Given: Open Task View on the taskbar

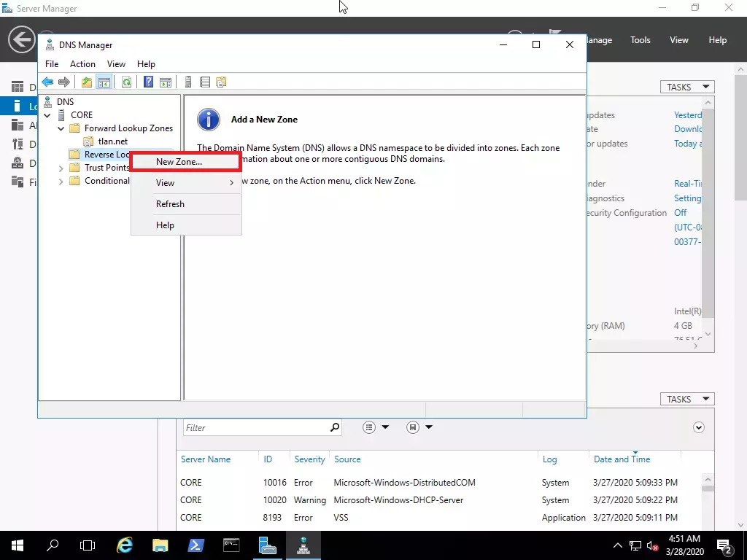Looking at the screenshot, I should [x=88, y=545].
